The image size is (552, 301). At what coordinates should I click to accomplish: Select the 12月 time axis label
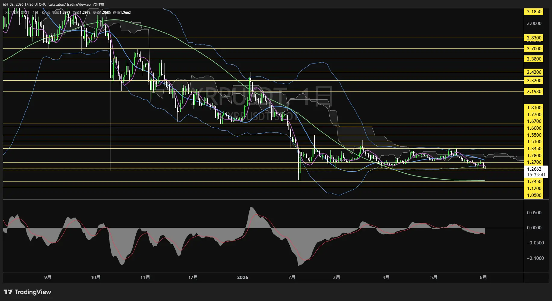[193, 278]
